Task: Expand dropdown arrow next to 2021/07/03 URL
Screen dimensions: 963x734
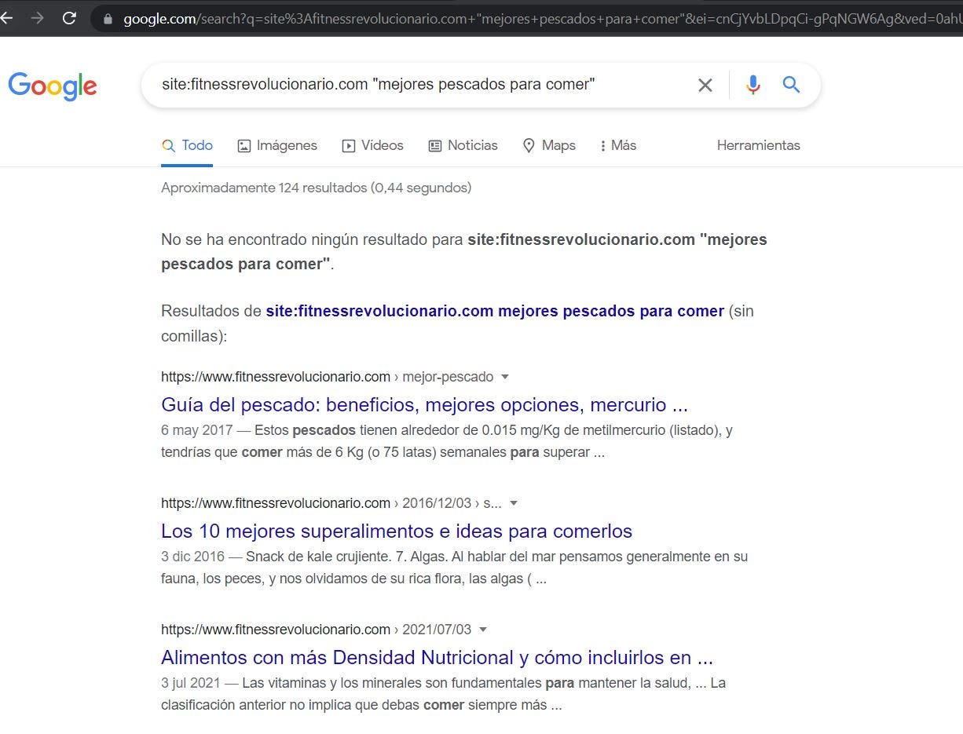Action: (483, 630)
